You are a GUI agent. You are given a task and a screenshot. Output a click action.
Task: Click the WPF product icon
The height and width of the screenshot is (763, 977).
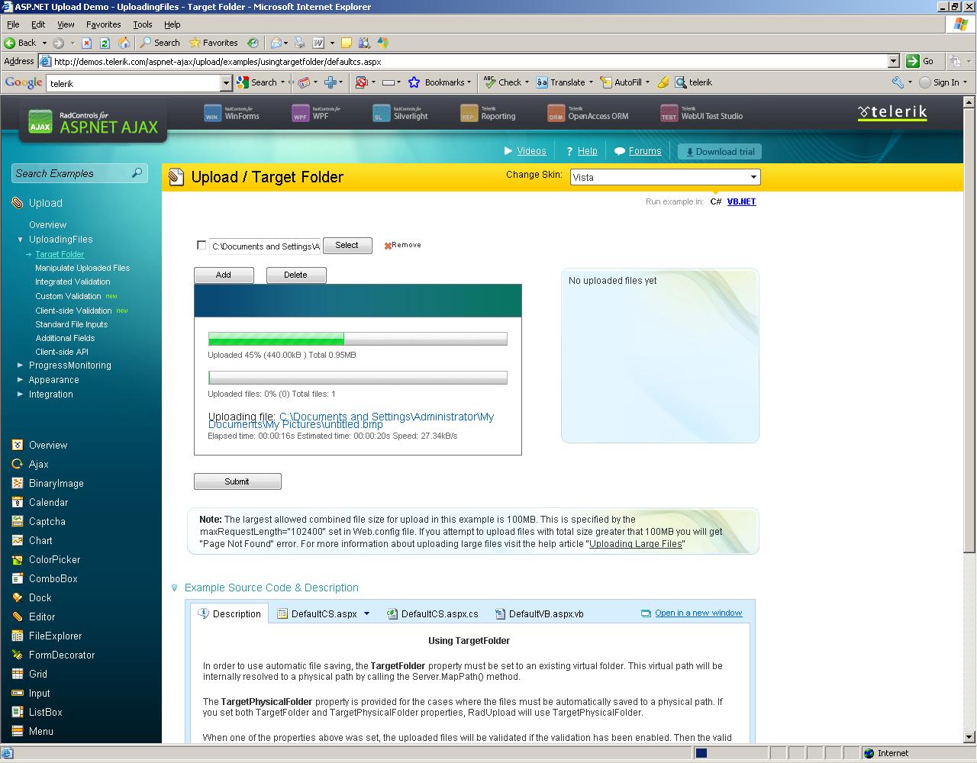point(301,114)
